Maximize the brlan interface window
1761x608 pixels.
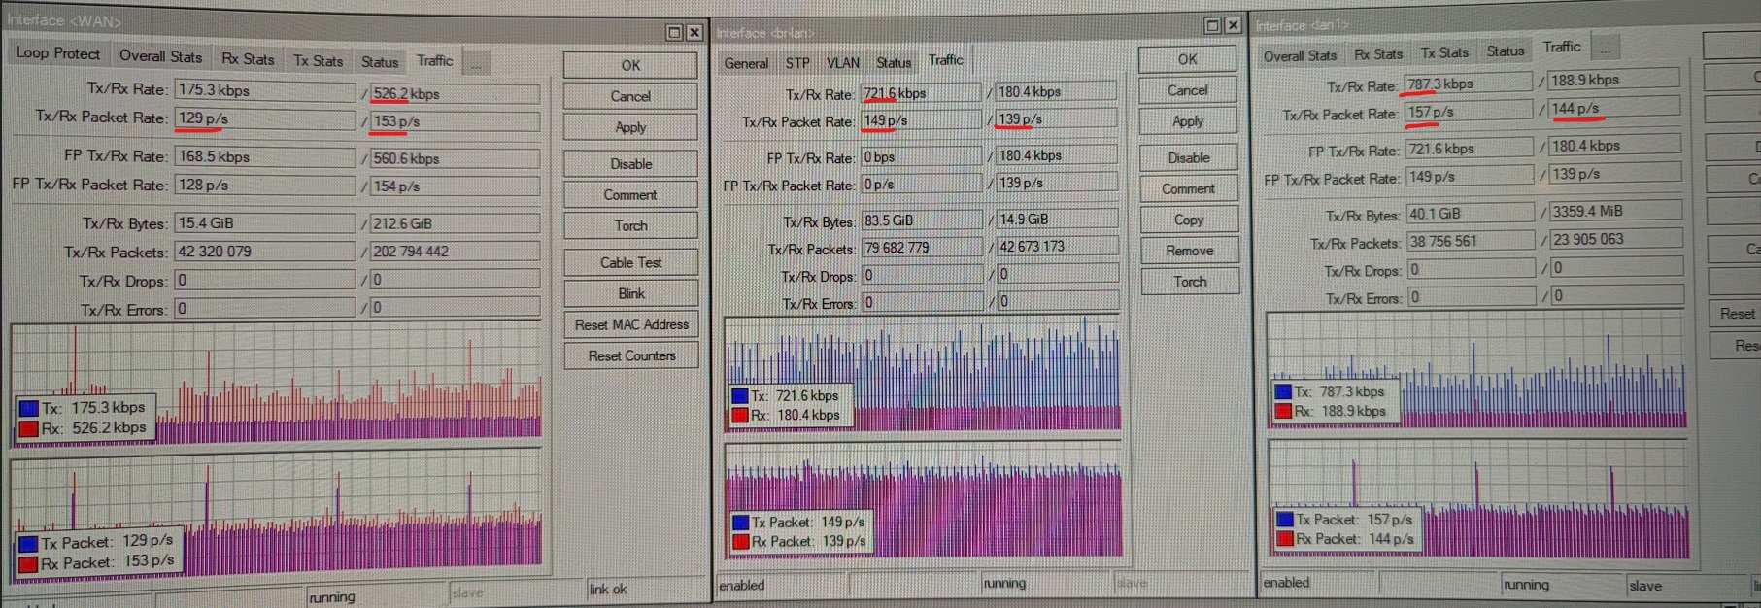(1212, 25)
